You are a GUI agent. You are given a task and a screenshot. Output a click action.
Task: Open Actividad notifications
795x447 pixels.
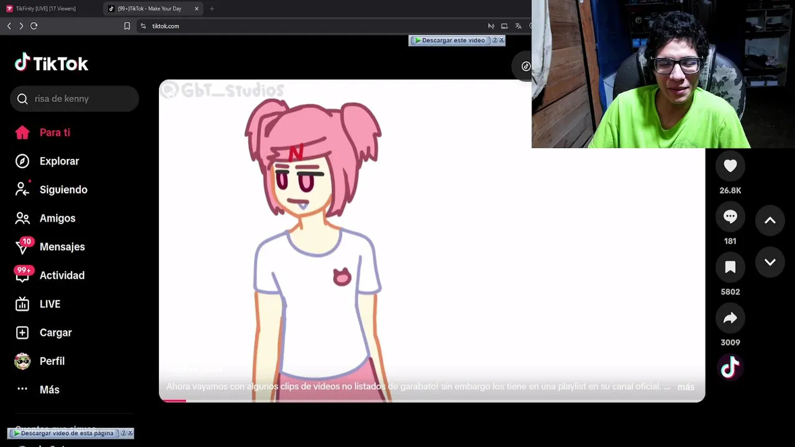62,275
